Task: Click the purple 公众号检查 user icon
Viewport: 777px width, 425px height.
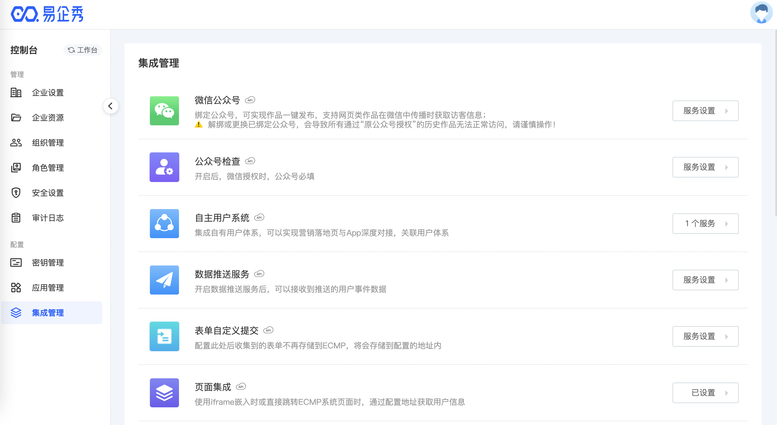Action: click(164, 167)
